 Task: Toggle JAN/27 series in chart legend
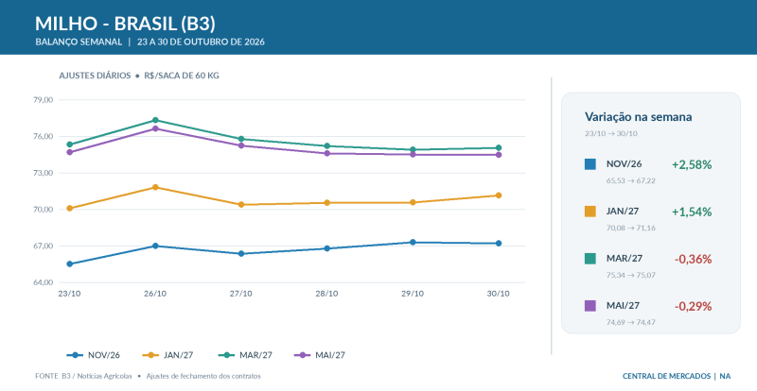(168, 355)
